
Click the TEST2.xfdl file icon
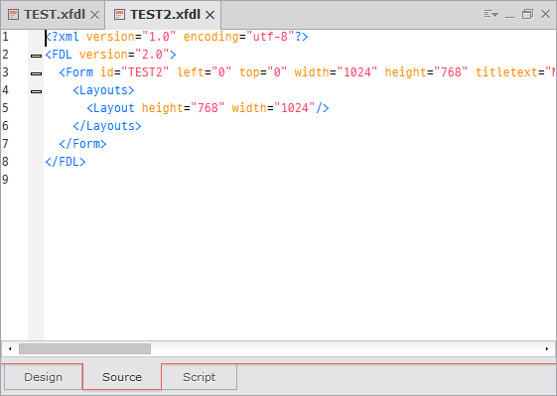point(119,15)
